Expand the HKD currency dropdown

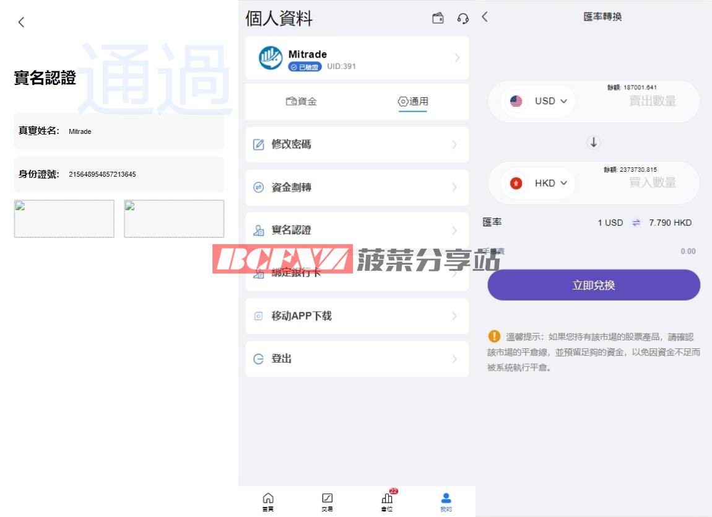[539, 183]
